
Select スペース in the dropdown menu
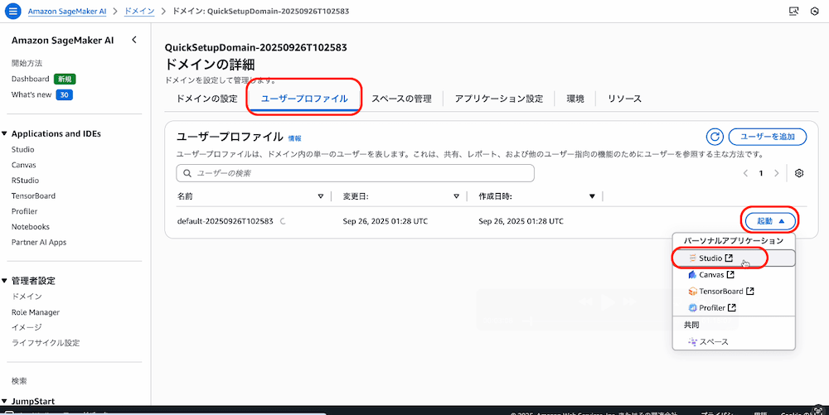(734, 341)
